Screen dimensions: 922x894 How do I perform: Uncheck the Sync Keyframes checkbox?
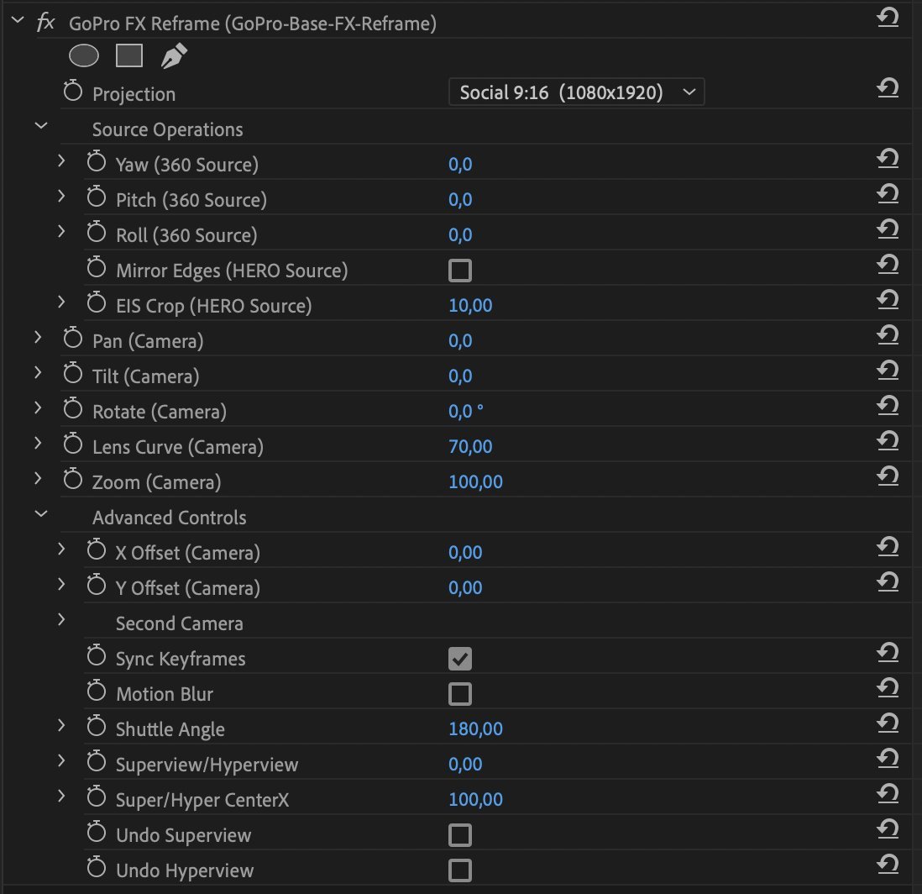(x=460, y=659)
